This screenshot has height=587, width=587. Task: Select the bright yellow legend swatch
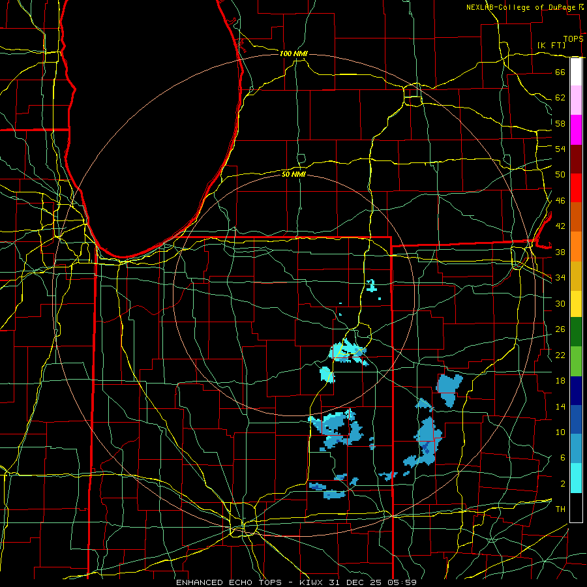[x=576, y=304]
